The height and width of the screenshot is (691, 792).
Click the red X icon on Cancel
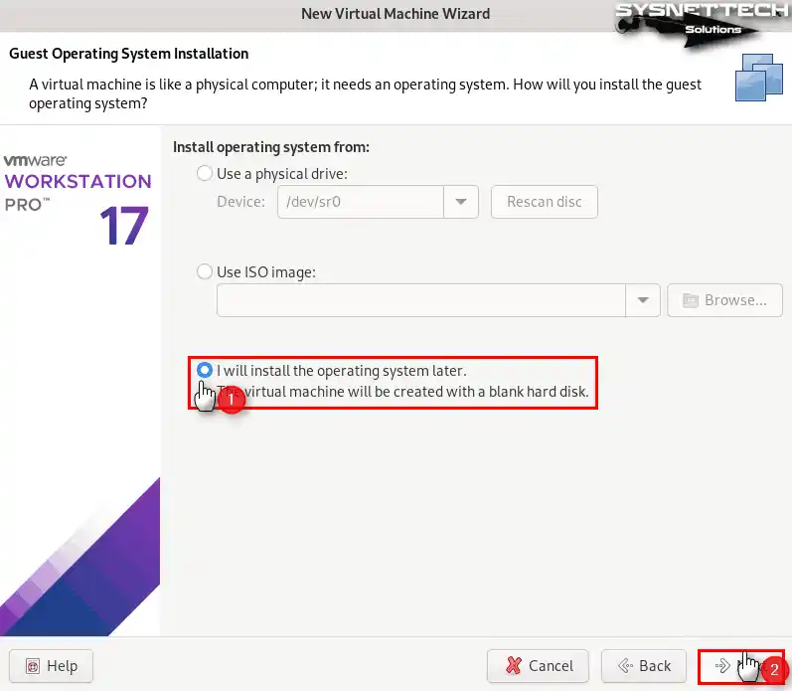[x=513, y=666]
